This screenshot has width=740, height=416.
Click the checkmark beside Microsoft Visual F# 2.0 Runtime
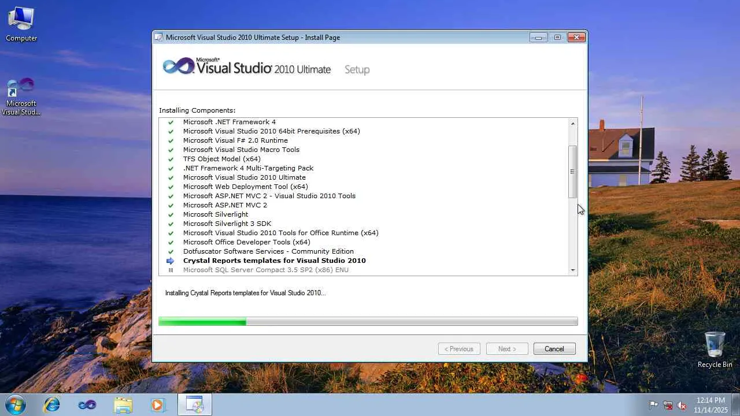coord(171,141)
